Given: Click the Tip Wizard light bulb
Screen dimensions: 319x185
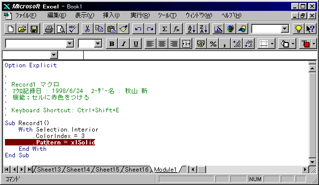Looking at the screenshot, I should (x=298, y=29).
